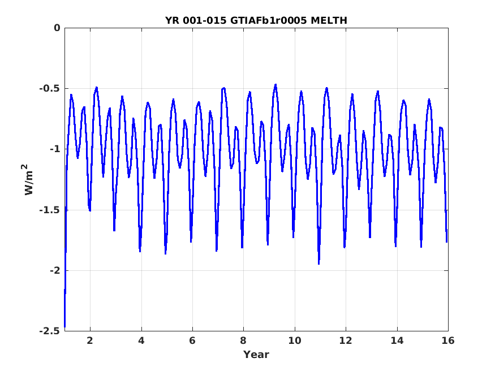Click the x-axis tick label "2"
Viewport: 495px width, 371px height.
point(91,340)
